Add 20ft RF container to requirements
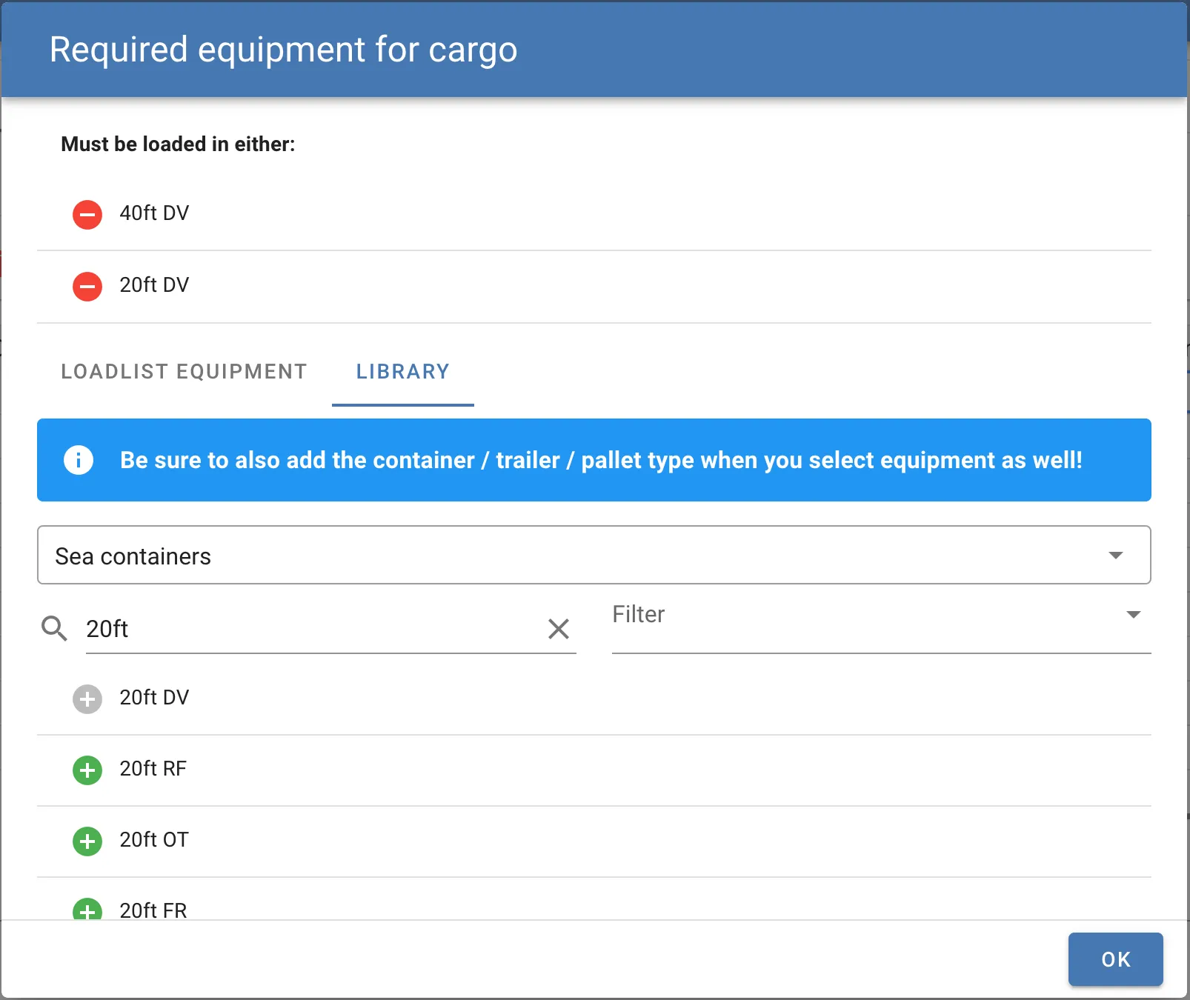Viewport: 1190px width, 1000px height. pyautogui.click(x=87, y=770)
